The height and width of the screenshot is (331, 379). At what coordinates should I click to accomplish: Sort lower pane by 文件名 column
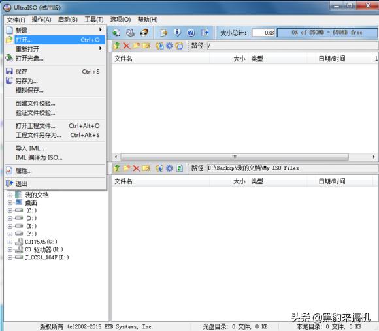pyautogui.click(x=161, y=181)
